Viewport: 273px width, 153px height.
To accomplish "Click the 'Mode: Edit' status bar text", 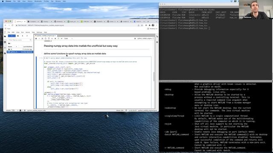I will pos(119,110).
